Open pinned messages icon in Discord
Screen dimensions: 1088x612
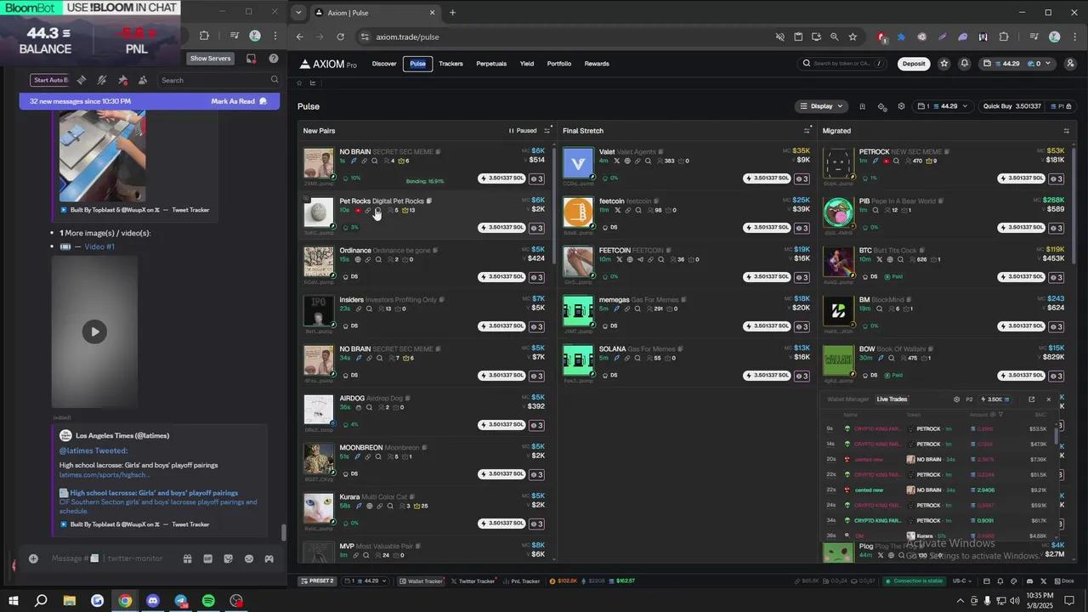[x=122, y=80]
